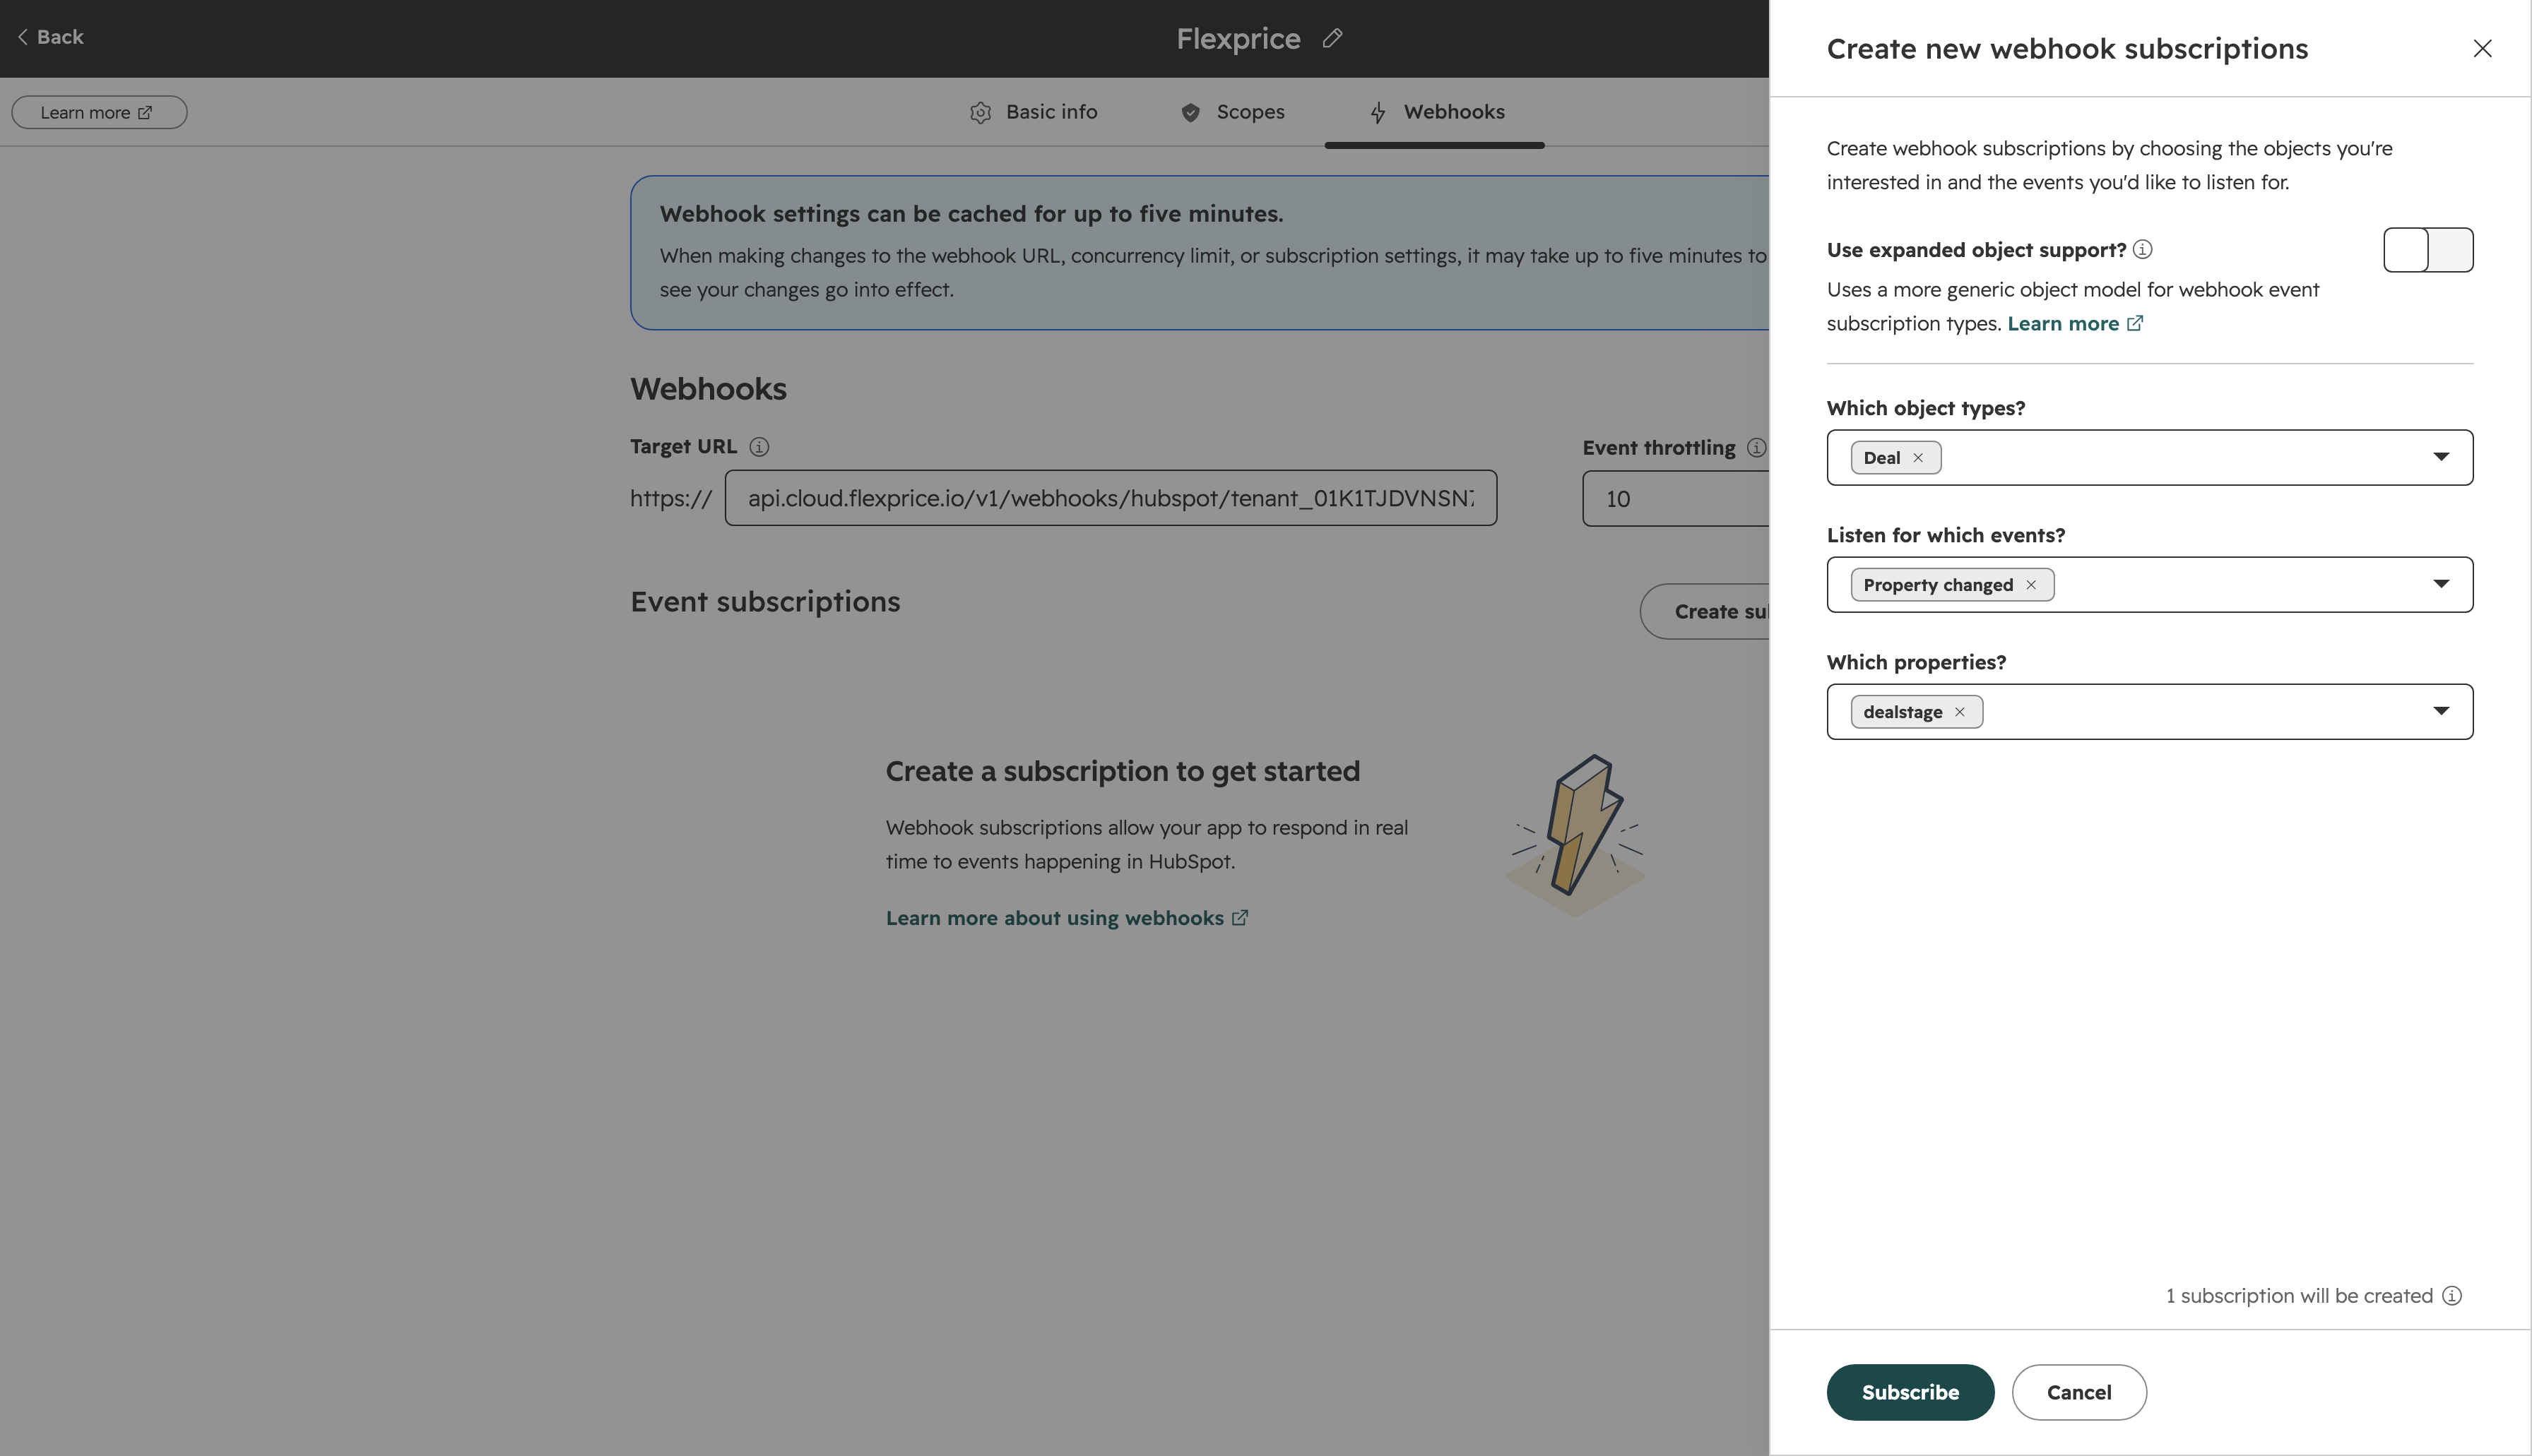
Task: Click the external link icon in Learn more button
Action: 145,112
